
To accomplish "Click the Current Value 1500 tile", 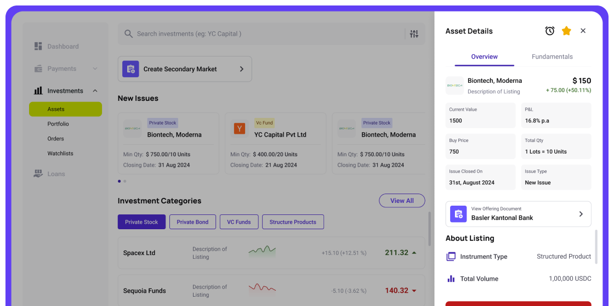I will pos(480,115).
